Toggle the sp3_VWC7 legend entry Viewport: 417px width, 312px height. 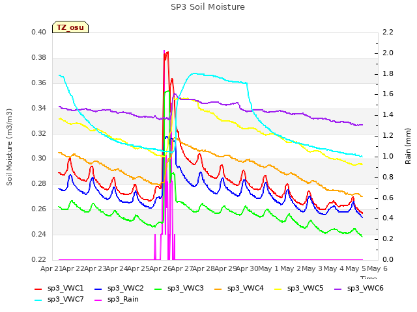click(59, 299)
